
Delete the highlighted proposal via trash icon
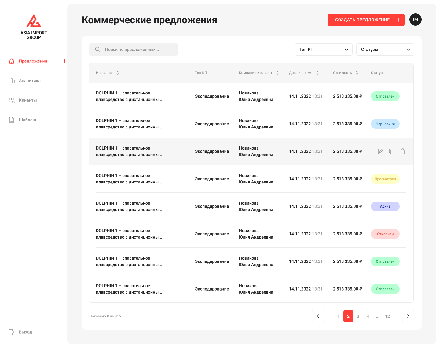(x=403, y=151)
